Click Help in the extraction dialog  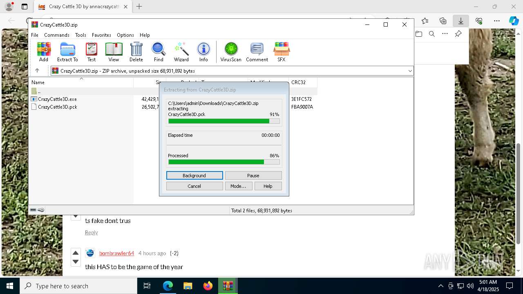pos(268,186)
